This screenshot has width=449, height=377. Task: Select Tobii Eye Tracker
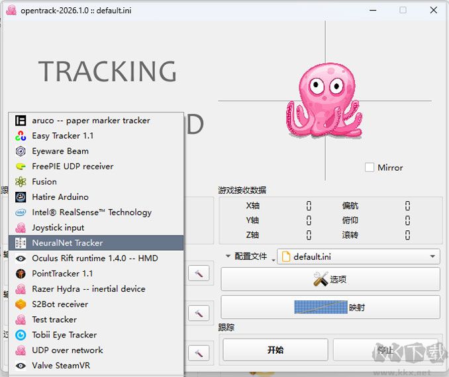pos(96,335)
